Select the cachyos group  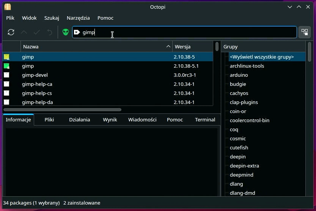coord(239,93)
